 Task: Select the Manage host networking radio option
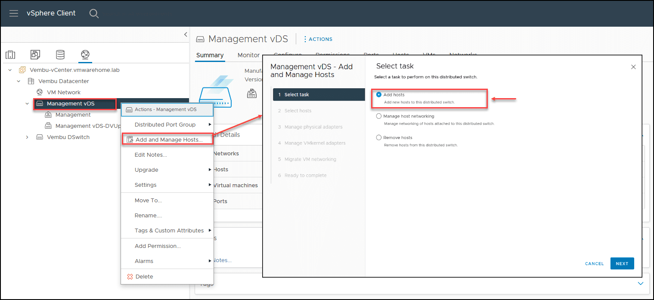(379, 116)
